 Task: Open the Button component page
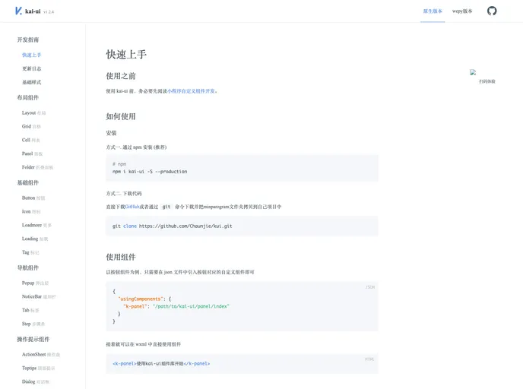coord(33,198)
